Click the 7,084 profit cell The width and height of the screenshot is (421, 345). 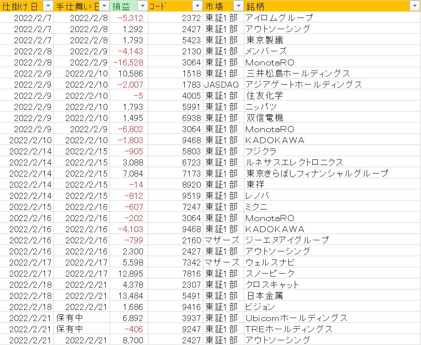[129, 173]
